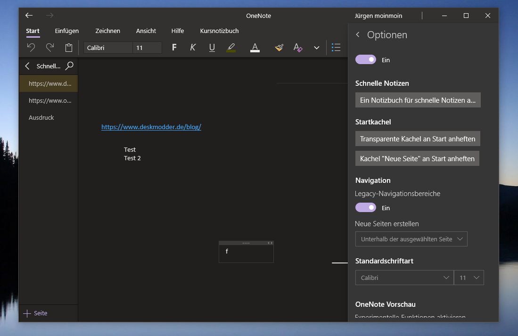Click the Redo arrow icon
Screen dimensions: 518x336
[50, 48]
